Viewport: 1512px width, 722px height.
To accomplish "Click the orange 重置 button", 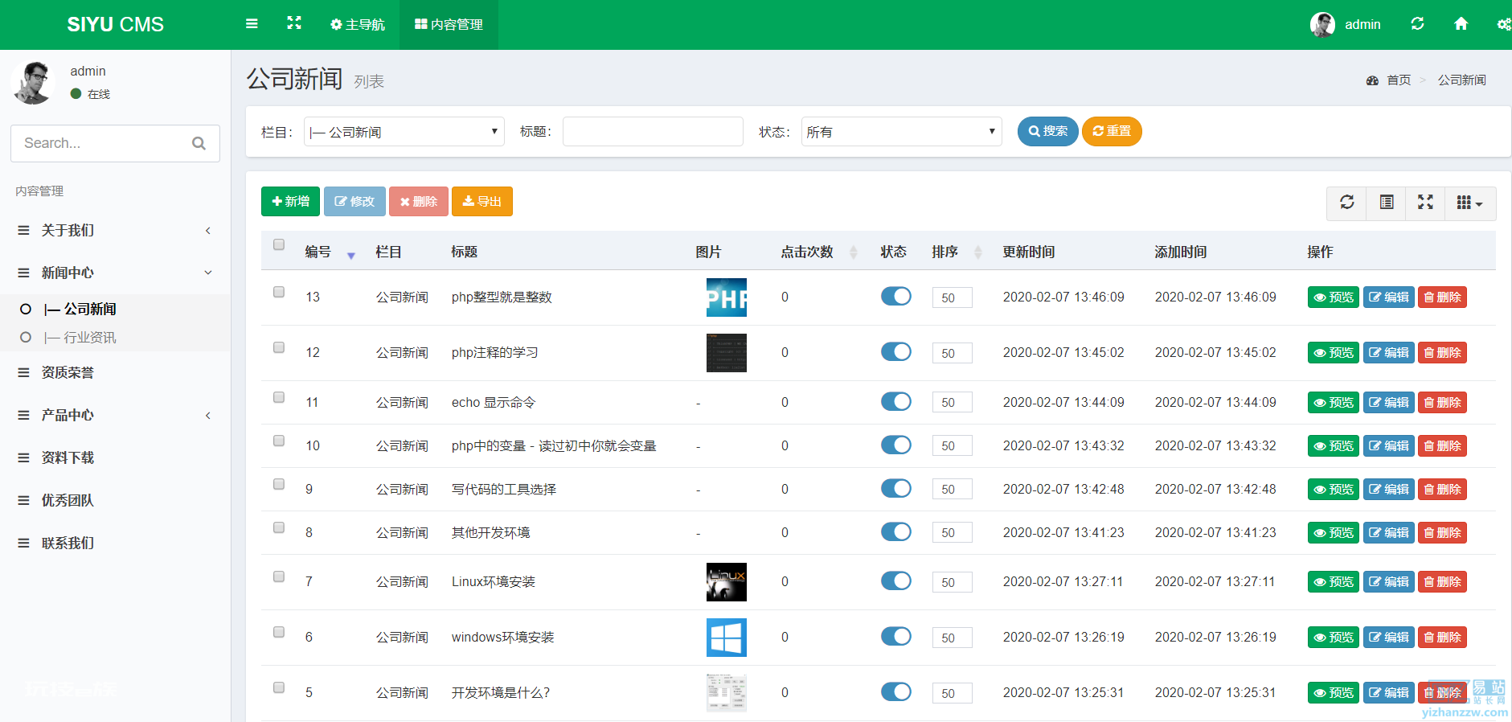I will click(1112, 131).
